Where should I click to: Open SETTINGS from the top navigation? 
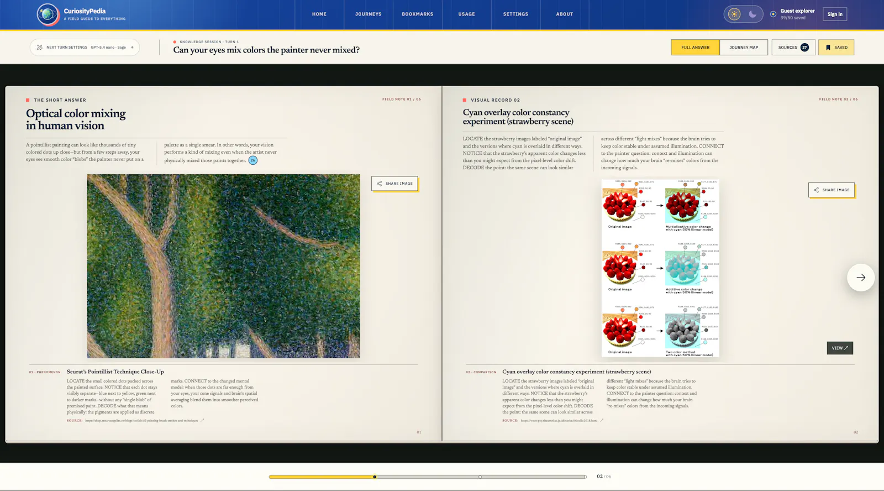click(515, 14)
